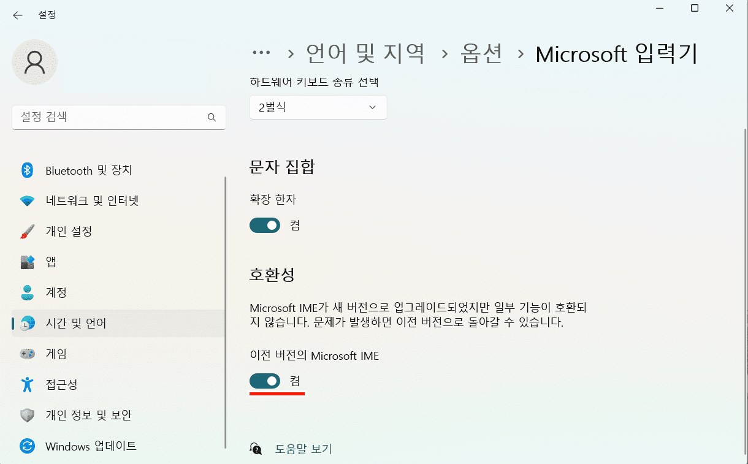
Task: Select 앱 in the sidebar
Action: (x=118, y=262)
